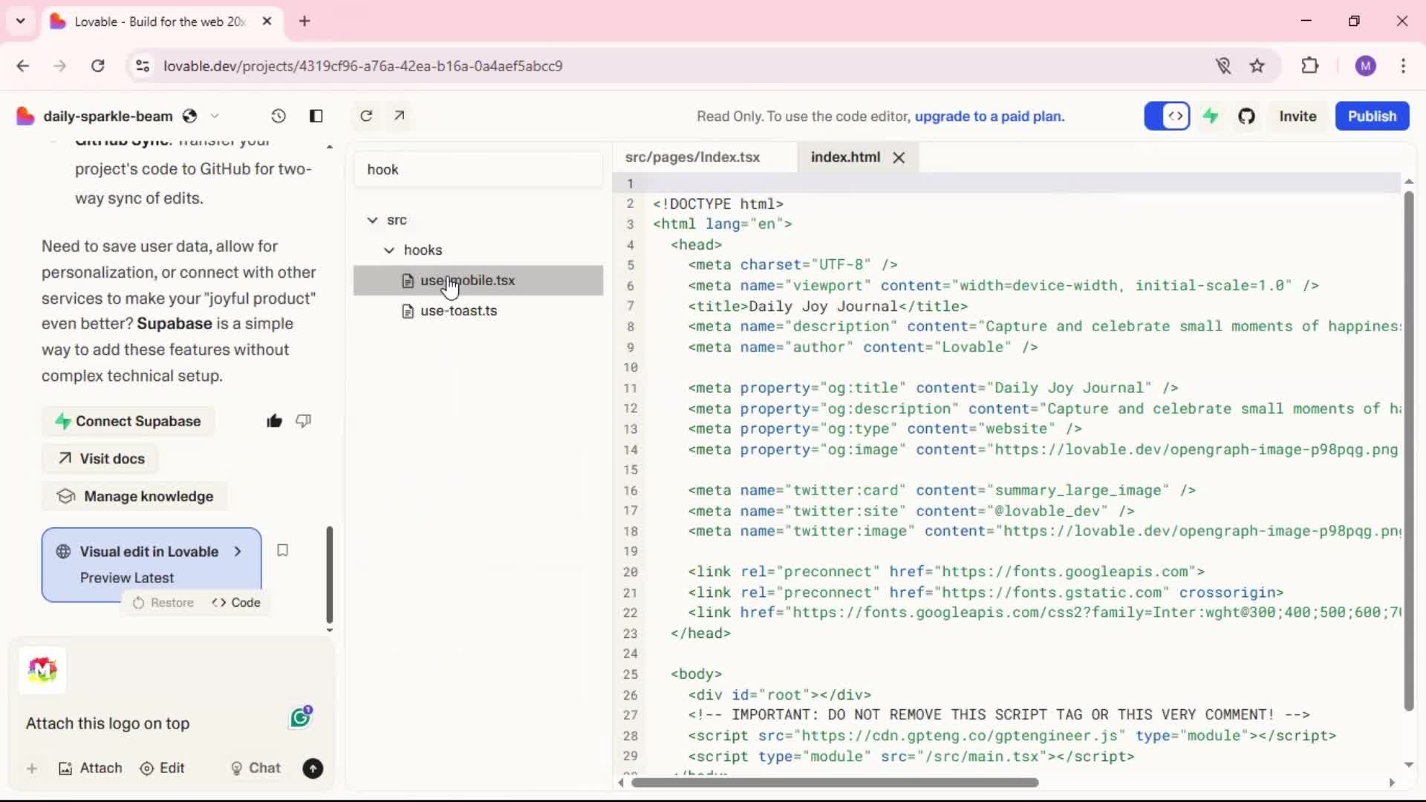
Task: Open Manage knowledge button
Action: tap(134, 496)
